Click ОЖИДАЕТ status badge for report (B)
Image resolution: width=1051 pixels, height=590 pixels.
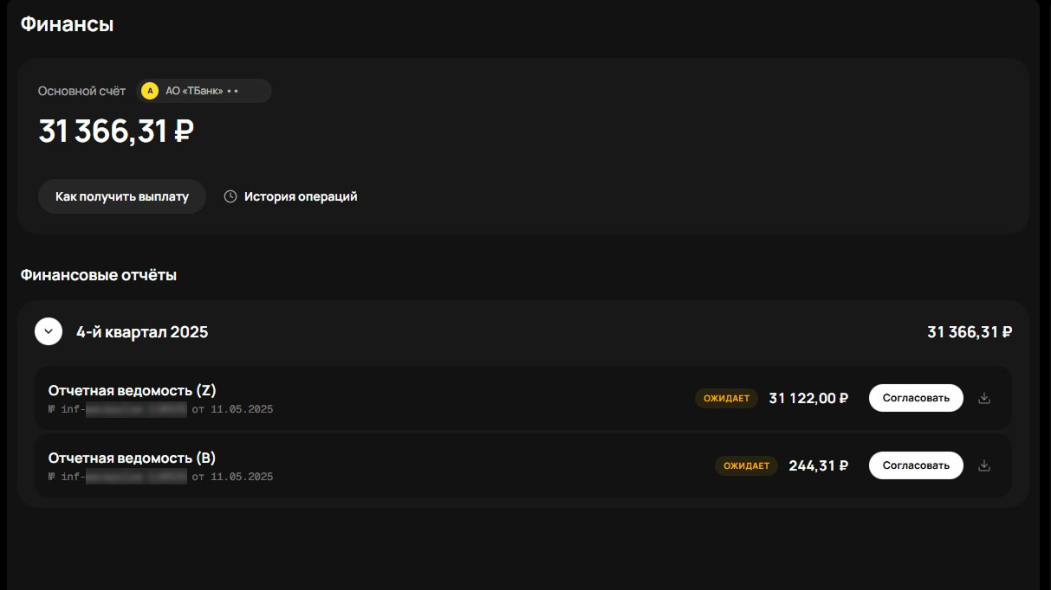746,465
